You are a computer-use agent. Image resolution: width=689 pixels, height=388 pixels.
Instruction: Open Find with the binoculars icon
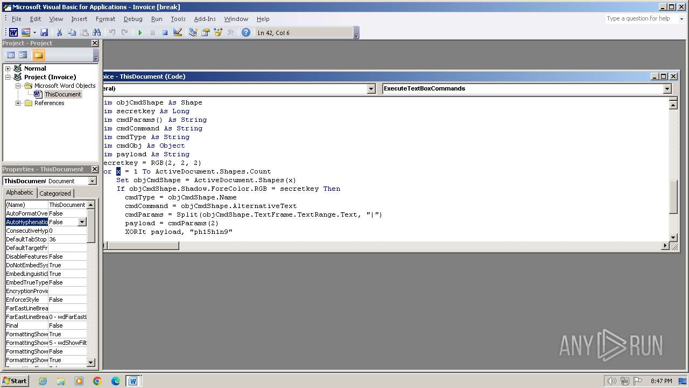(97, 32)
